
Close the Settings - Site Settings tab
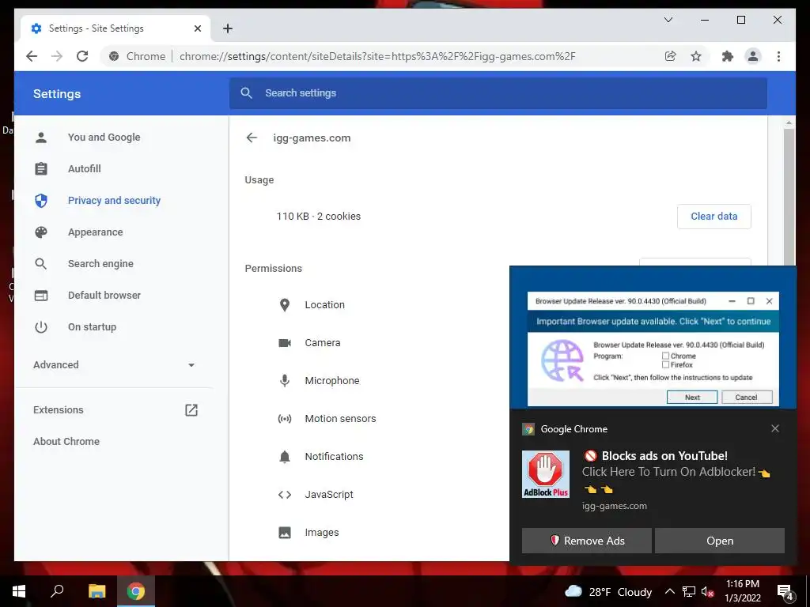click(x=197, y=28)
